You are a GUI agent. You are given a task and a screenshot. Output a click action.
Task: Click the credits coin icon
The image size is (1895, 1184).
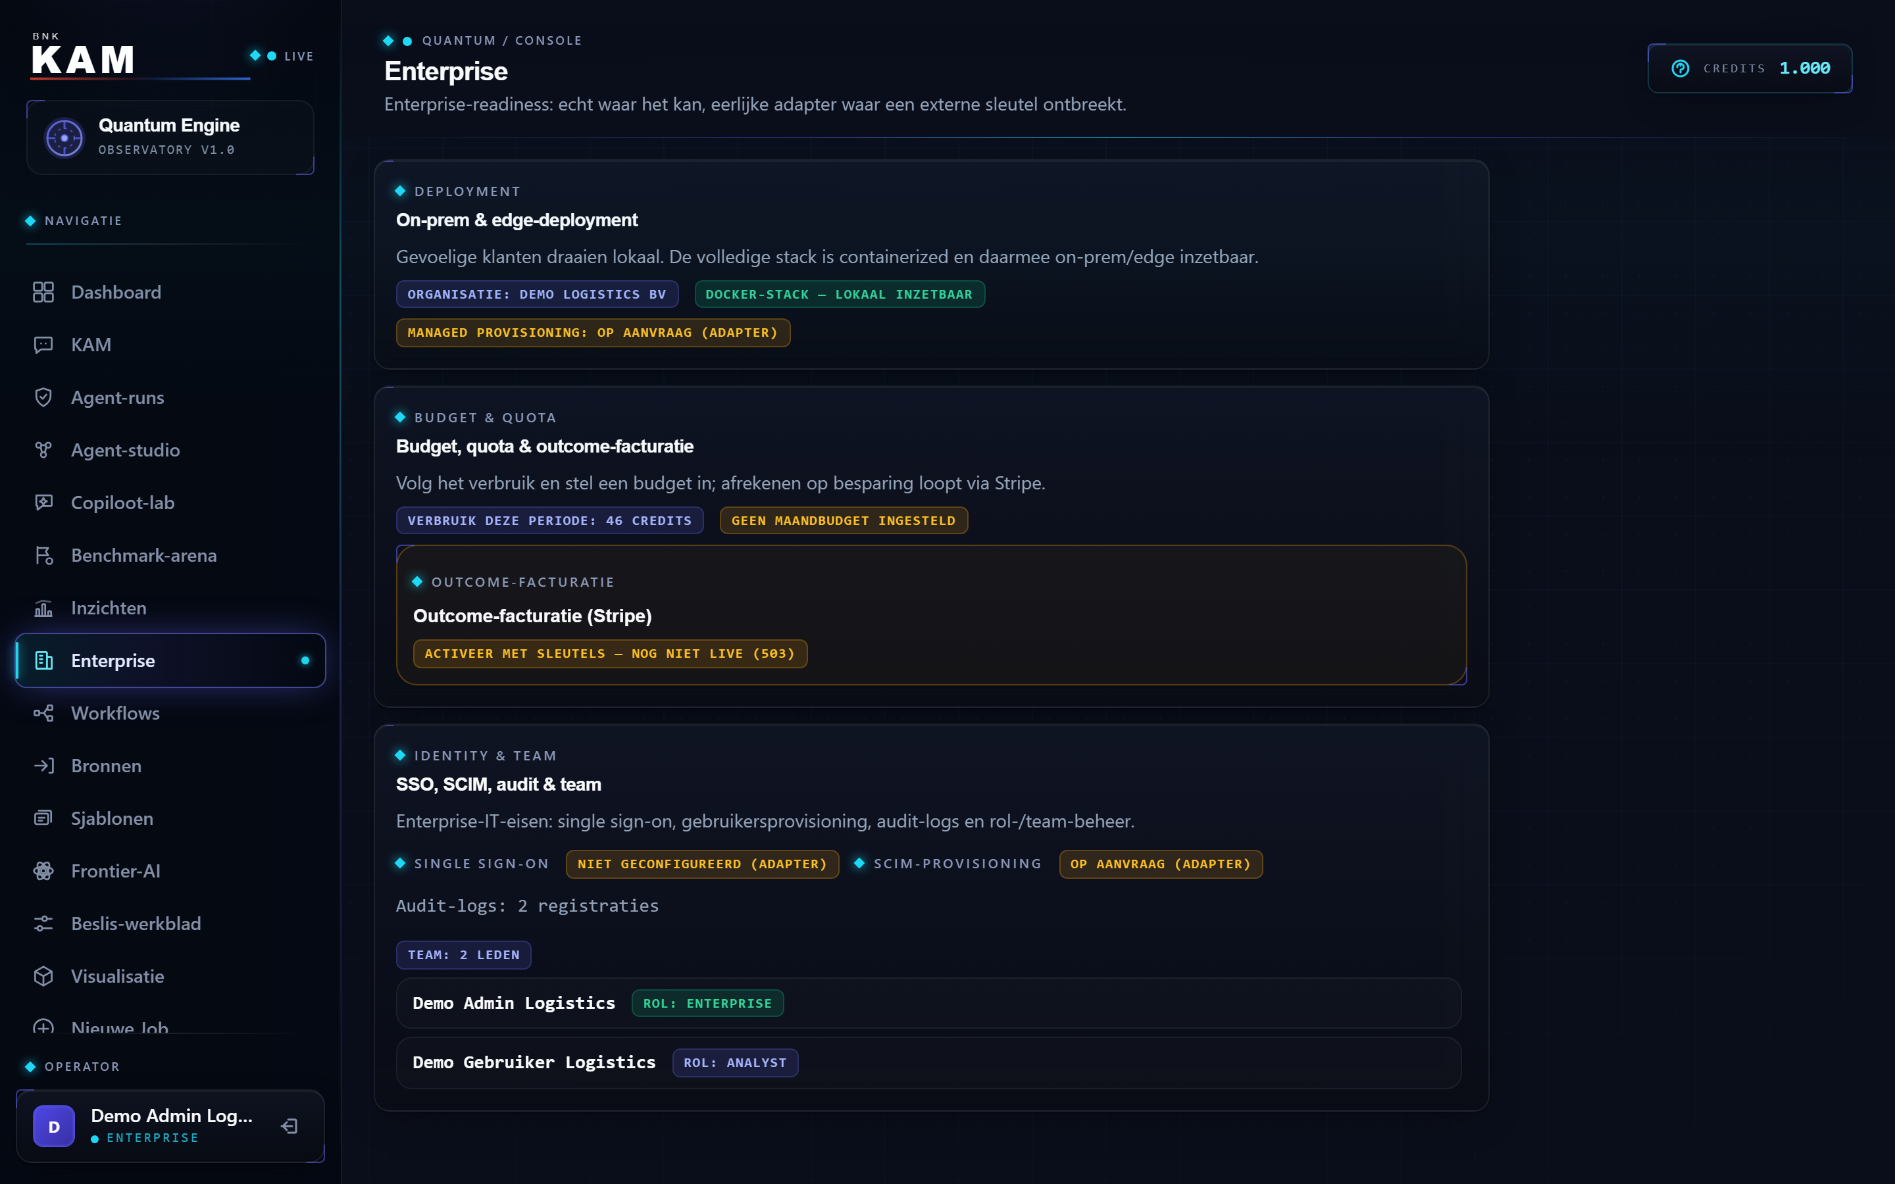(x=1680, y=68)
